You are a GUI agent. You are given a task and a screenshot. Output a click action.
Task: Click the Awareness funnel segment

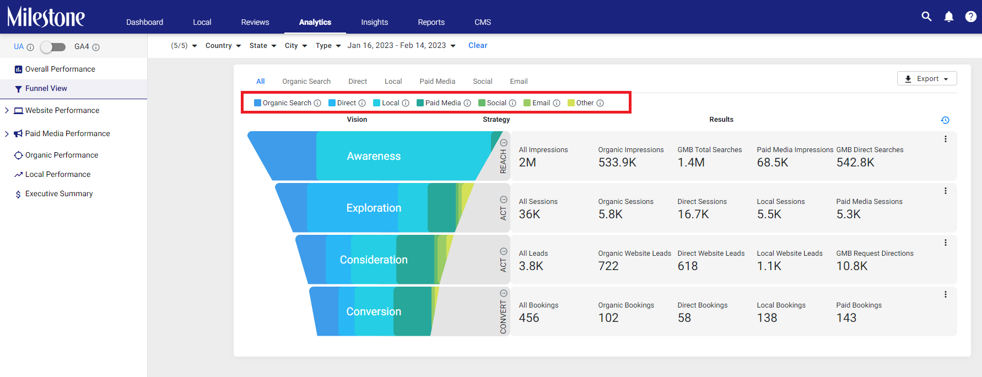coord(374,156)
